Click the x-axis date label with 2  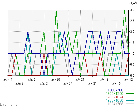pos(44,83)
